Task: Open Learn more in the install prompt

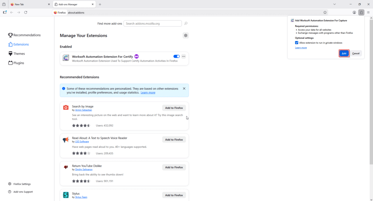Action: [301, 48]
